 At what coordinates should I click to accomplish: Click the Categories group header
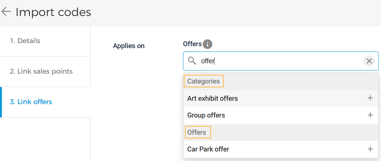[203, 81]
